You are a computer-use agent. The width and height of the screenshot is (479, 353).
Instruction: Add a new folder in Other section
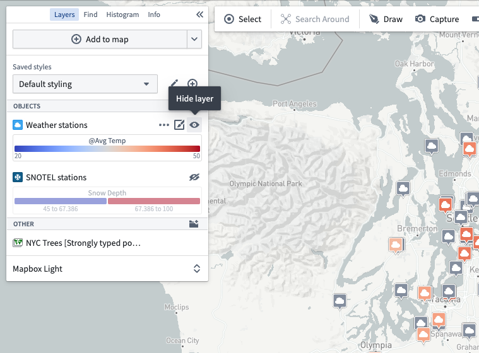click(x=194, y=224)
